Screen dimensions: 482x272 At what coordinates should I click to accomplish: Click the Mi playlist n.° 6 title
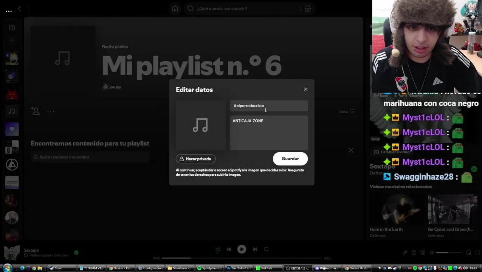pyautogui.click(x=191, y=66)
